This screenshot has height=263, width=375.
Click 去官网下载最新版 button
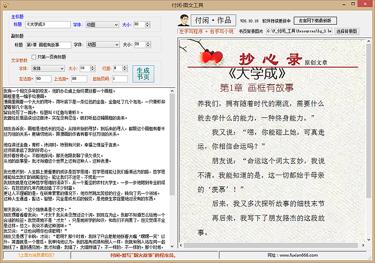tap(315, 20)
